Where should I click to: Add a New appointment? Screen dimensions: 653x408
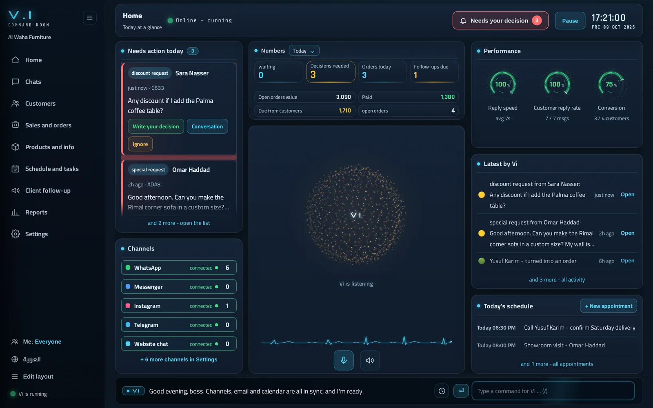tap(609, 306)
